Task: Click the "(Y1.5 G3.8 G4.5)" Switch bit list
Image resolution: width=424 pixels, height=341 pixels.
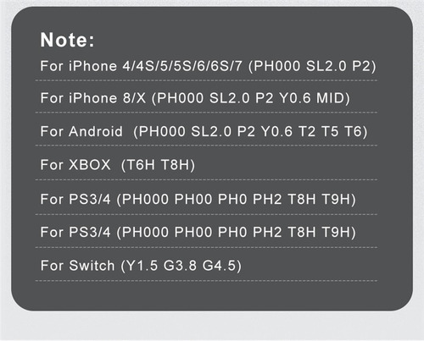Action: [181, 266]
